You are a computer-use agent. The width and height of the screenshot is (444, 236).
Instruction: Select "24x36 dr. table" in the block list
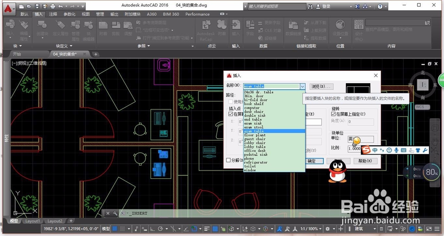[274, 92]
